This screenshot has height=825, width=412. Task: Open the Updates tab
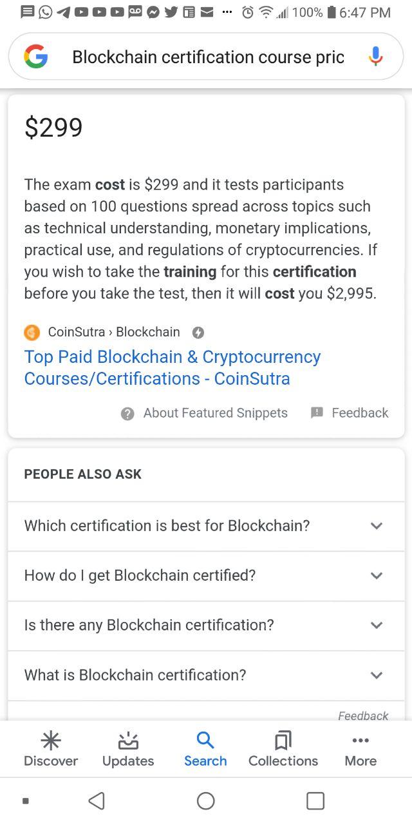128,749
